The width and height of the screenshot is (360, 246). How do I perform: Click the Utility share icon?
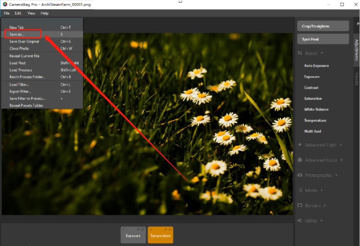[x=300, y=220]
